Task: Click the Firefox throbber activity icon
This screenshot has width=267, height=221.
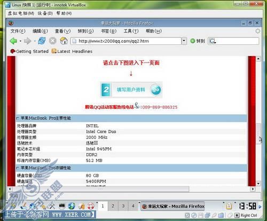Action: [257, 31]
